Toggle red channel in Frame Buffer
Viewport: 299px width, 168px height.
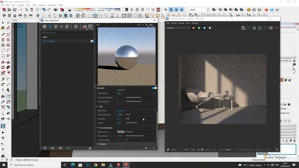tap(193, 28)
